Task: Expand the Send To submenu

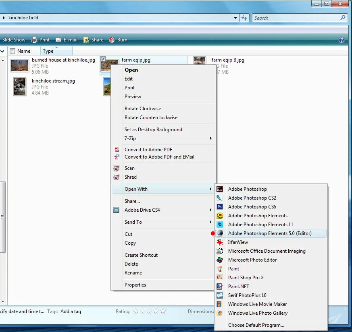Action: 210,222
